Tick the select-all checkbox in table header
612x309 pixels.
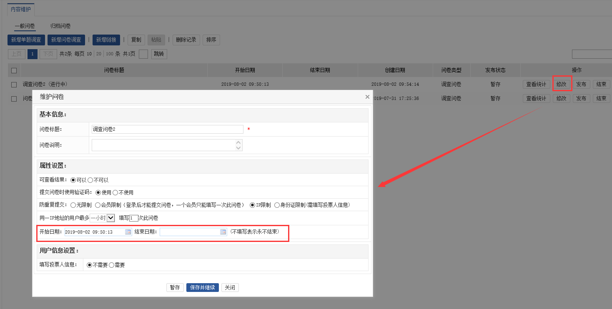[14, 70]
